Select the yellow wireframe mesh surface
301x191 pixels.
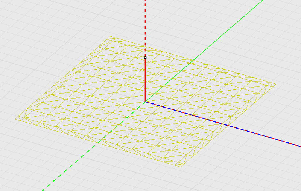pos(145,102)
